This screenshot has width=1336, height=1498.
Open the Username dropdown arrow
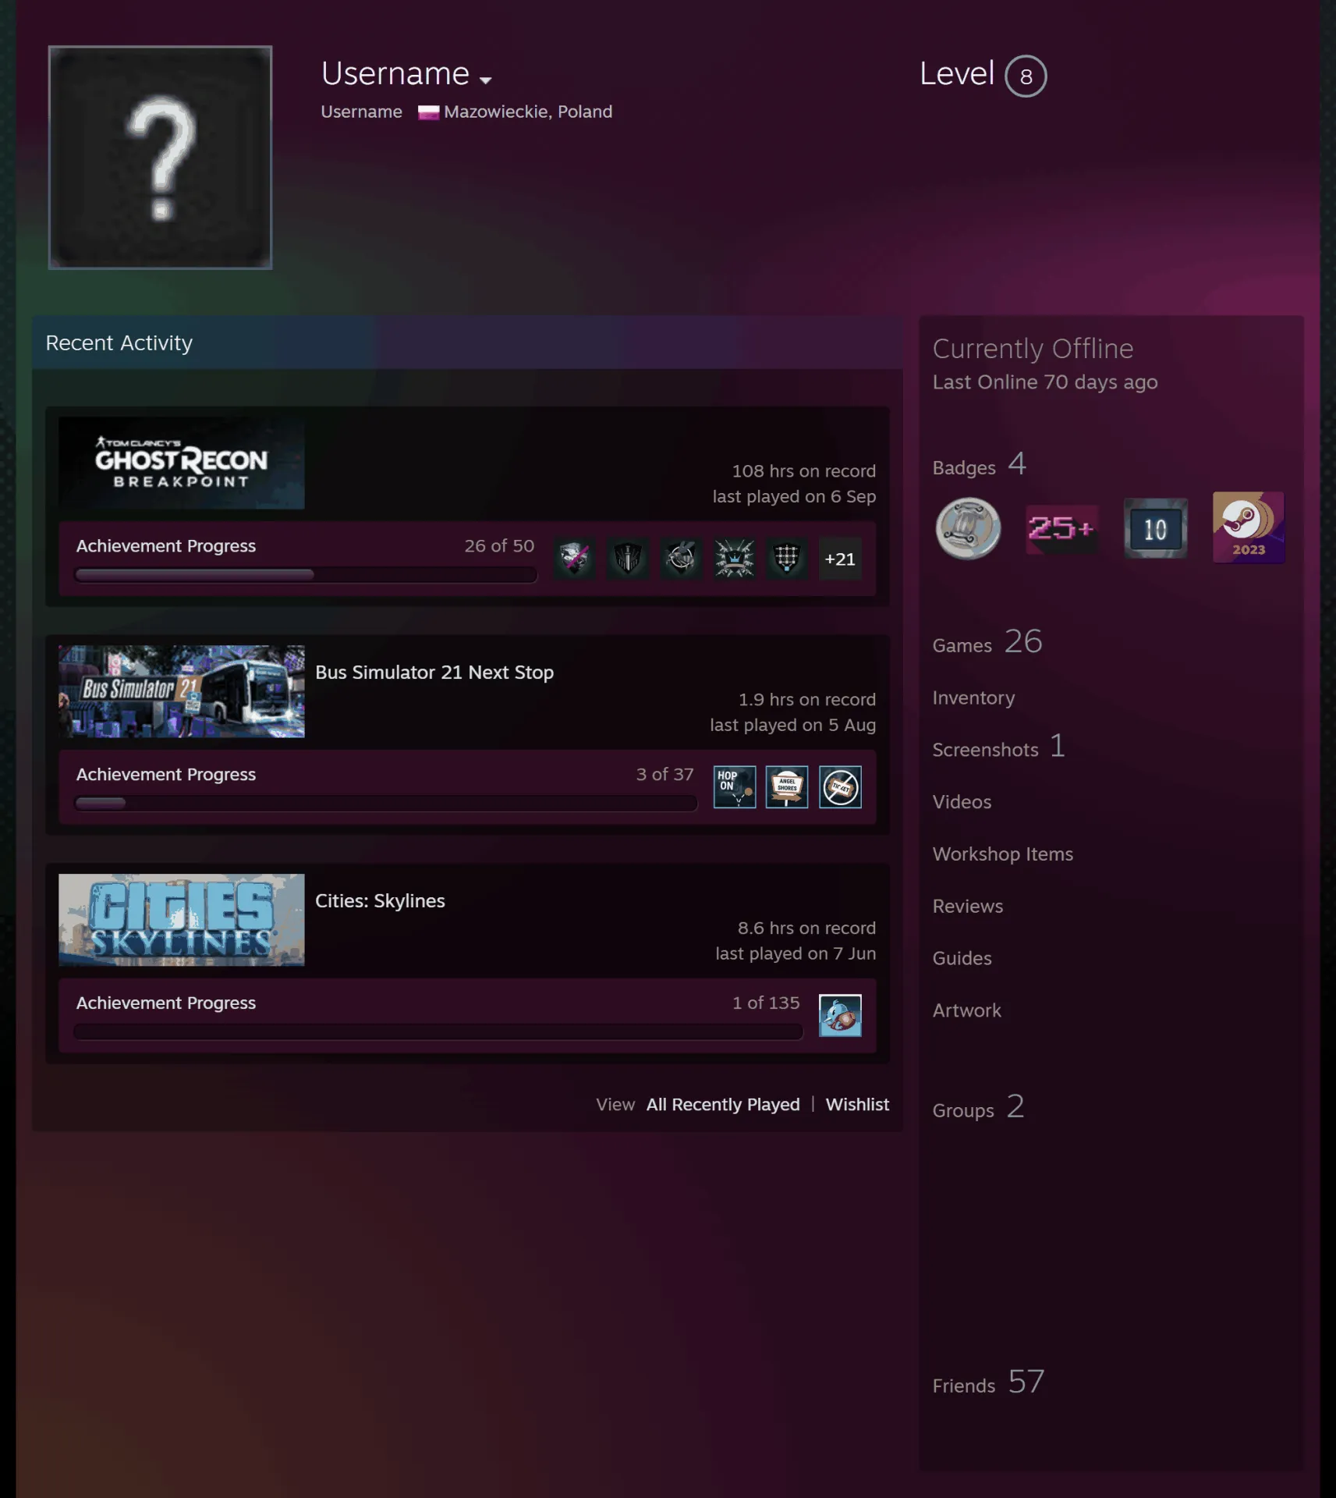485,80
